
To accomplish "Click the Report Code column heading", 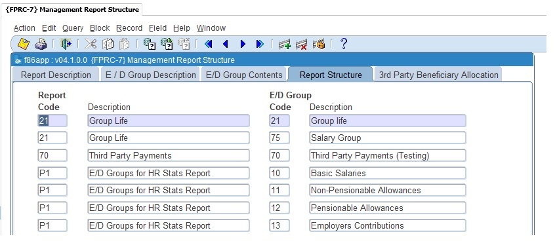I will tap(52, 101).
